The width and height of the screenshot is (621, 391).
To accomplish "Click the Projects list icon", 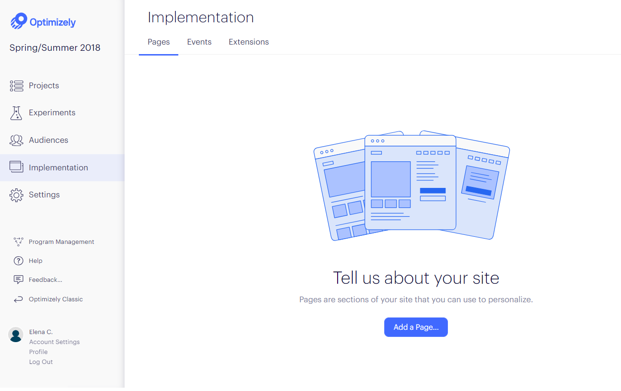I will [x=17, y=86].
